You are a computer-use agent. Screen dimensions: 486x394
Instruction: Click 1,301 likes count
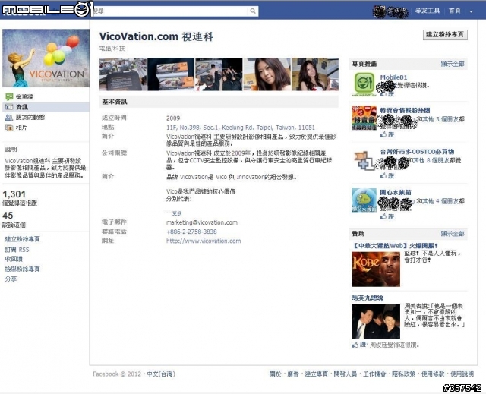pyautogui.click(x=14, y=194)
